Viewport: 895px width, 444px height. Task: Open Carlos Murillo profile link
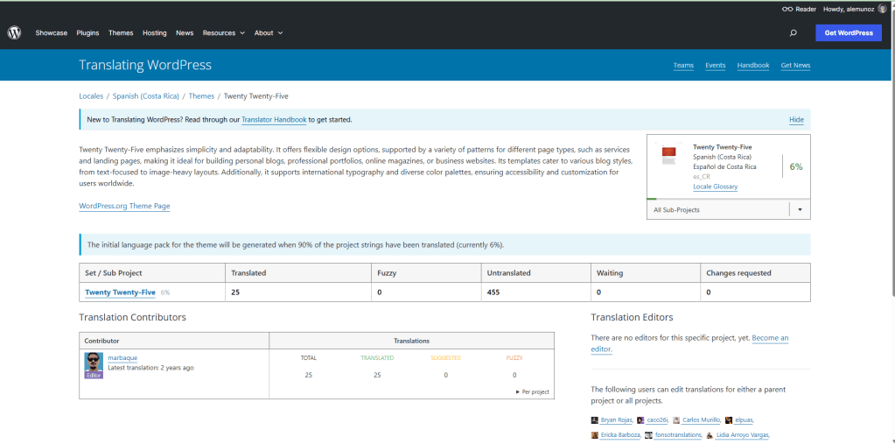point(702,420)
